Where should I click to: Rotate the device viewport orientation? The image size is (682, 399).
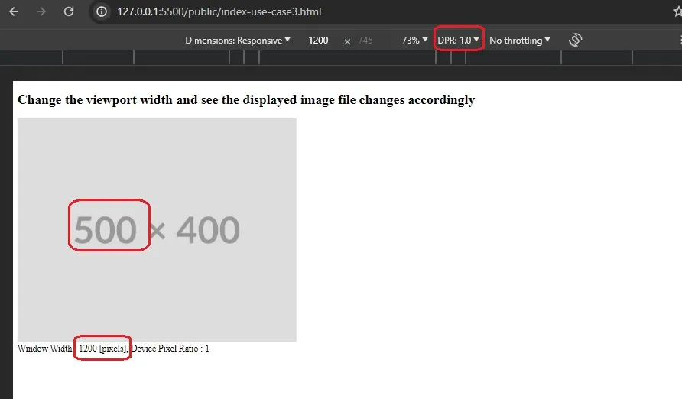click(576, 40)
